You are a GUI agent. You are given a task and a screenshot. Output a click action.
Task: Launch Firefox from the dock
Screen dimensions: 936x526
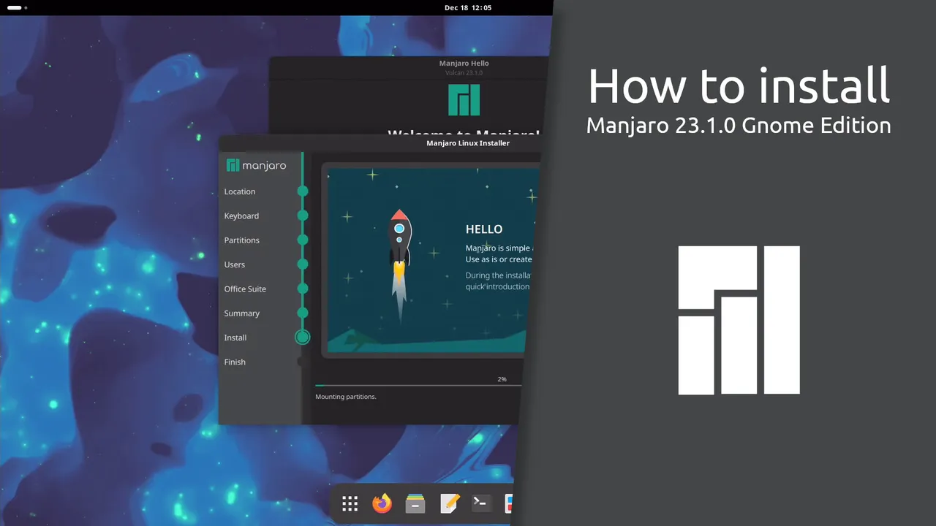382,503
